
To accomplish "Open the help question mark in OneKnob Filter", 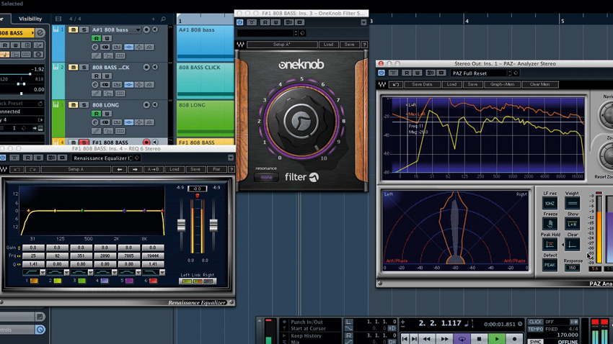I will coord(364,45).
